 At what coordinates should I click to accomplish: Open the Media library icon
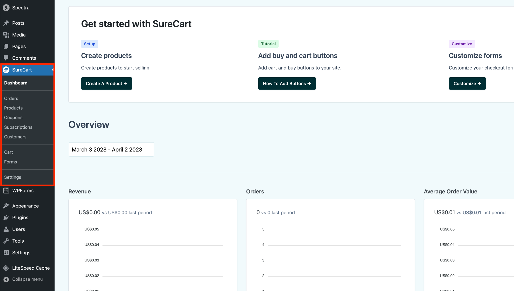point(6,35)
